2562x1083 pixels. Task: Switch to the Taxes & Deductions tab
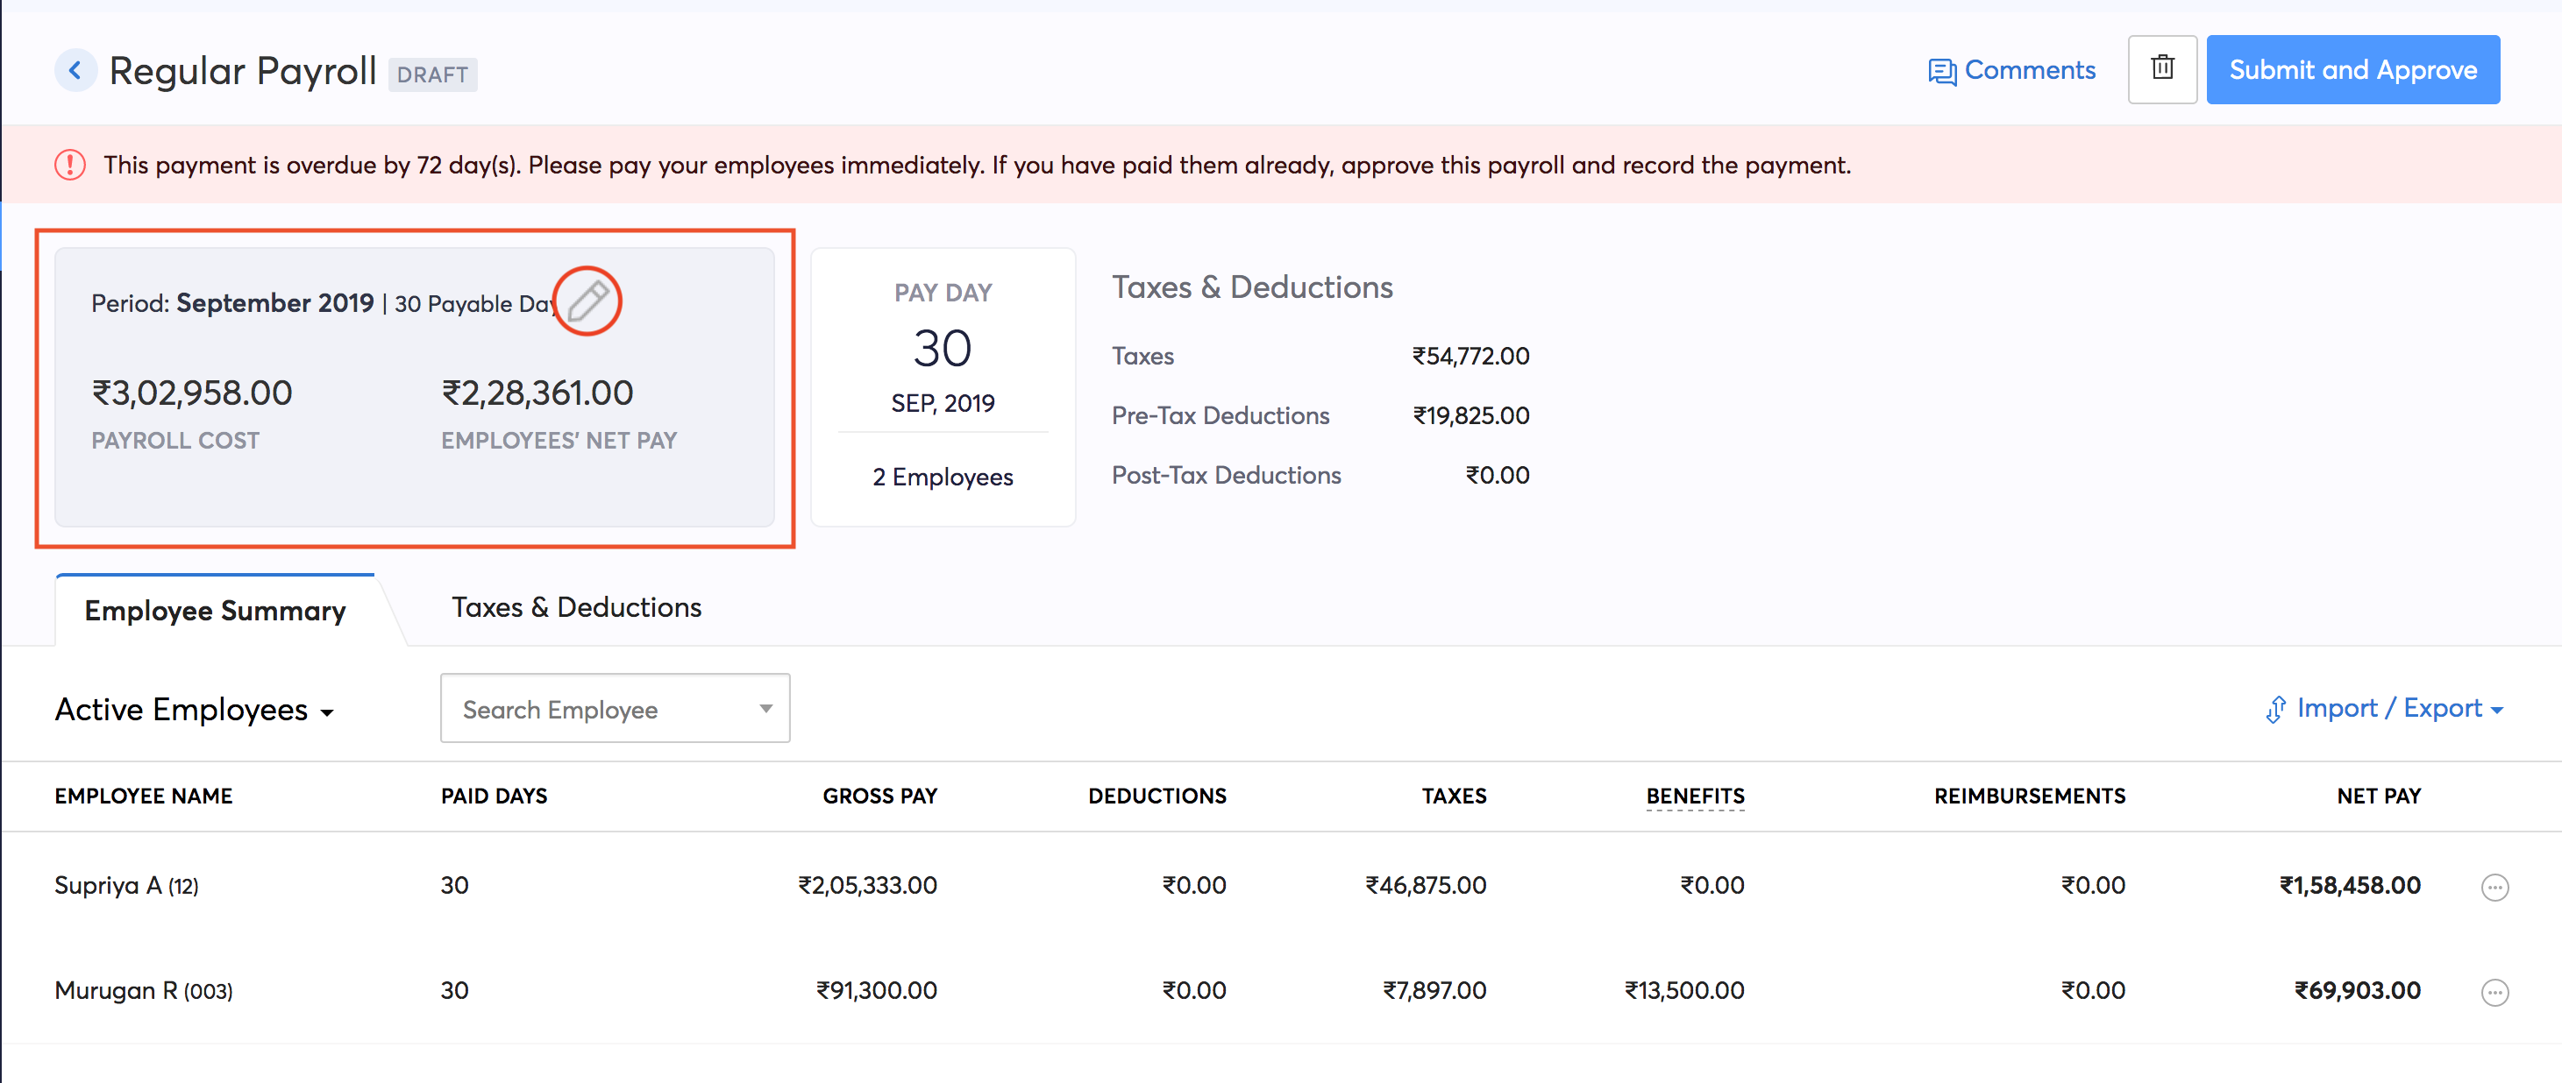[x=576, y=607]
